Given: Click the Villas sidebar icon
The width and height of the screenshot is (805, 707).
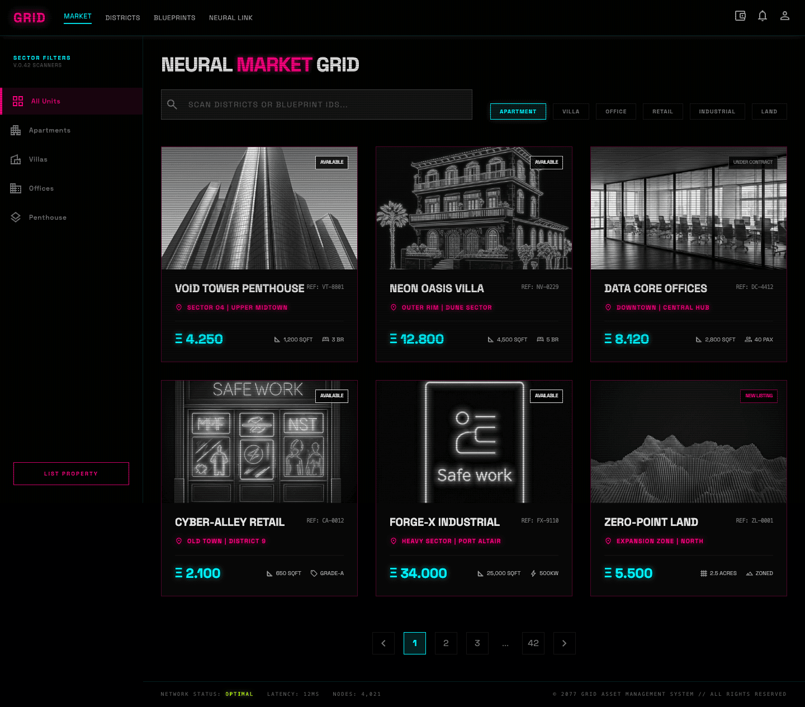Looking at the screenshot, I should (16, 159).
